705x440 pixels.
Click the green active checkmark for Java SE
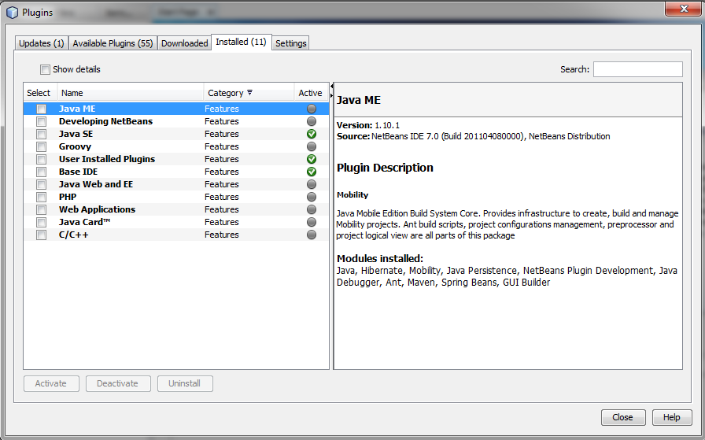click(x=311, y=134)
